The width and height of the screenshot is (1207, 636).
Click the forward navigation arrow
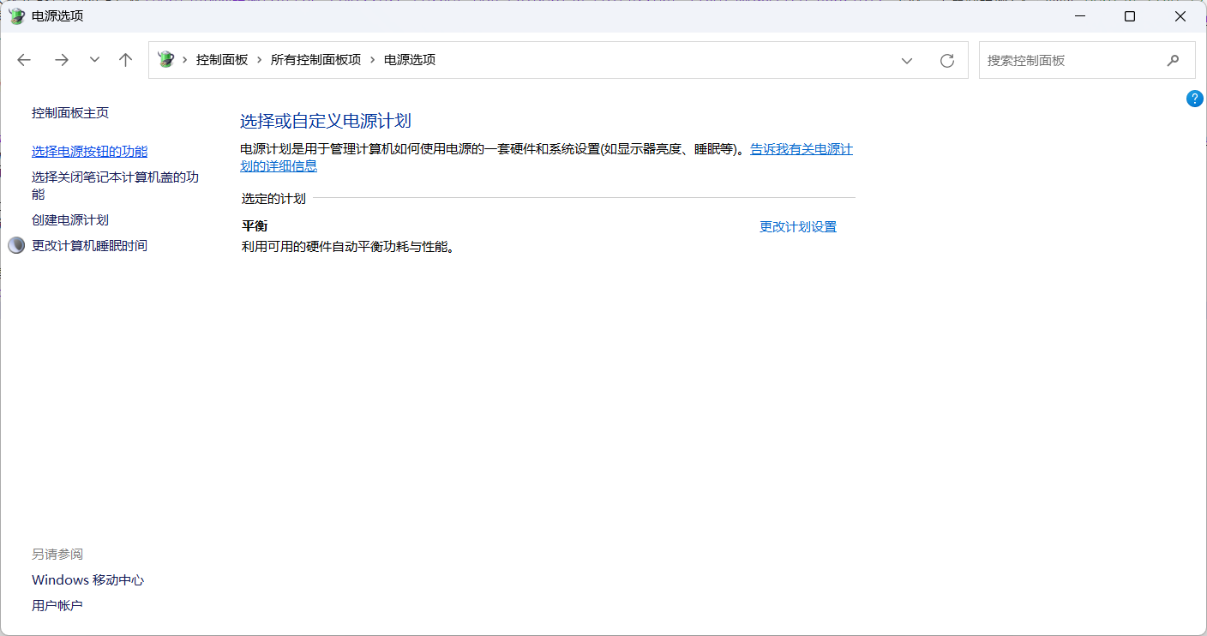tap(62, 60)
